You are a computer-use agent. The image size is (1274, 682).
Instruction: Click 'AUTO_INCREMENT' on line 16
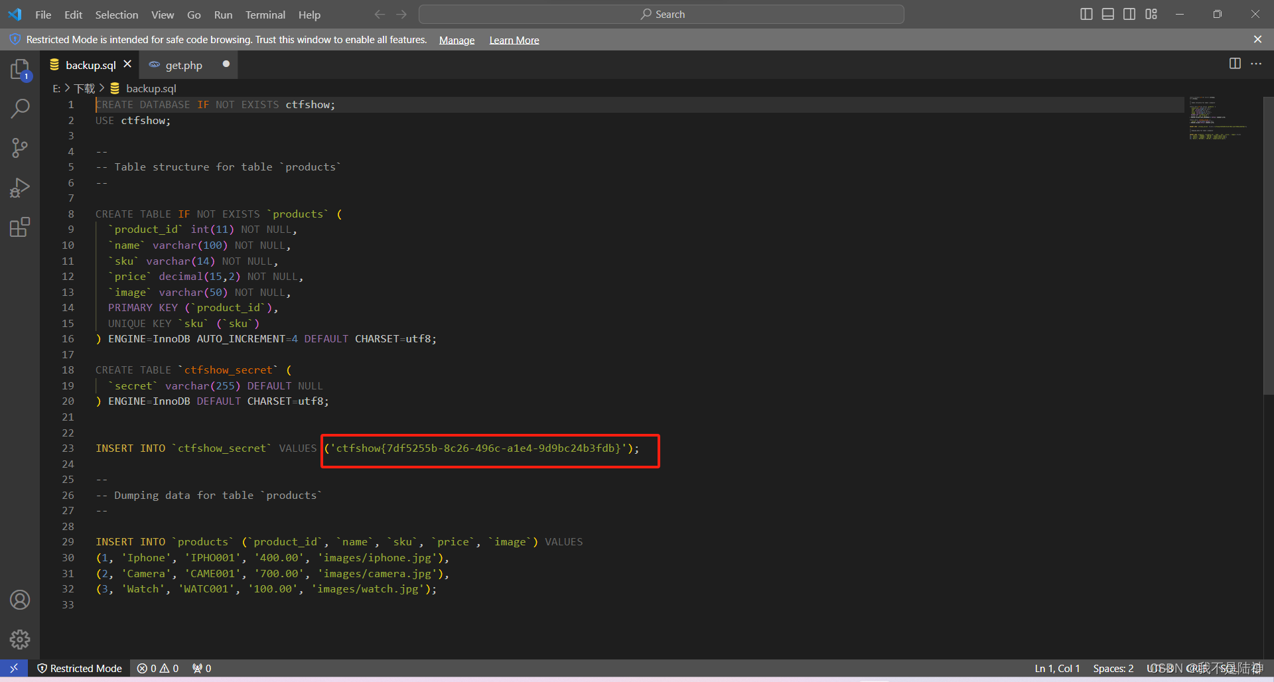click(241, 339)
